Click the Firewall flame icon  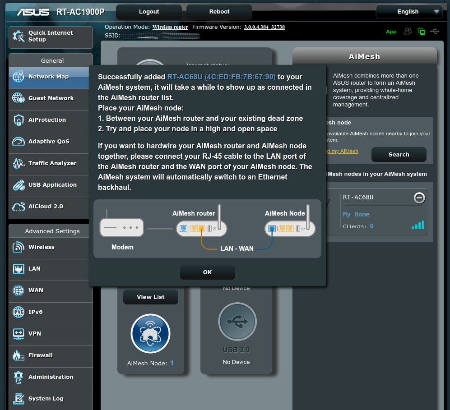19,355
